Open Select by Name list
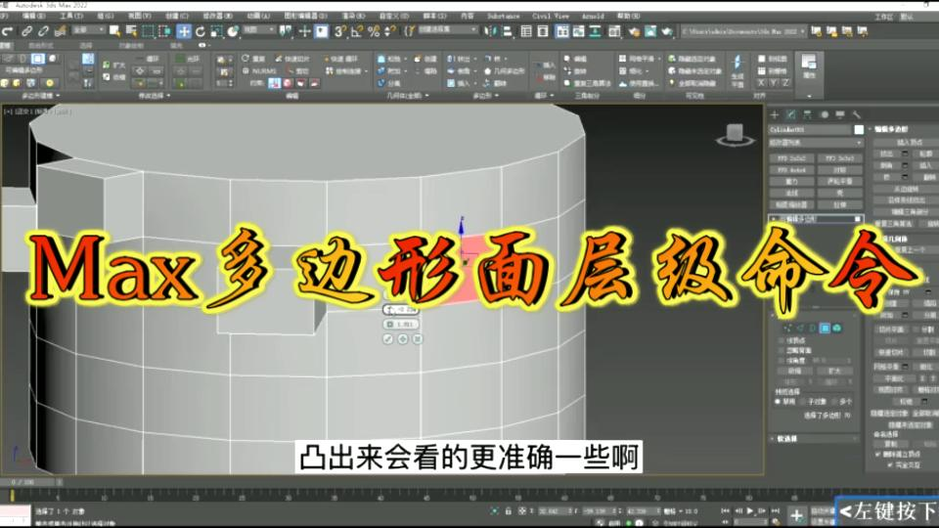 (130, 31)
